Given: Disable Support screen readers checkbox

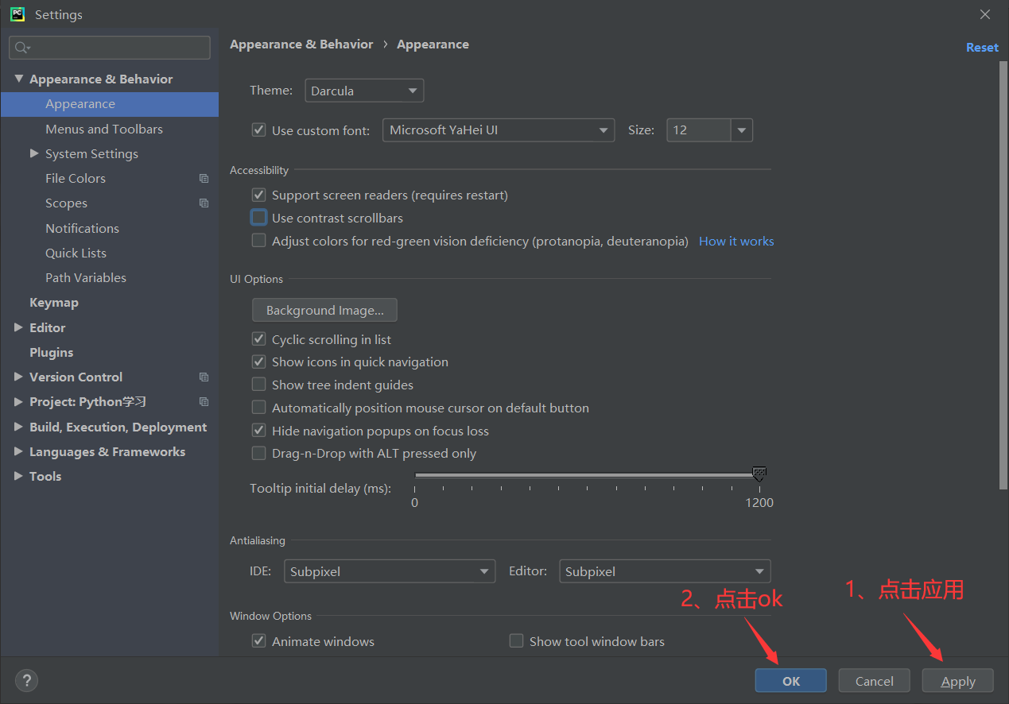Looking at the screenshot, I should tap(258, 195).
